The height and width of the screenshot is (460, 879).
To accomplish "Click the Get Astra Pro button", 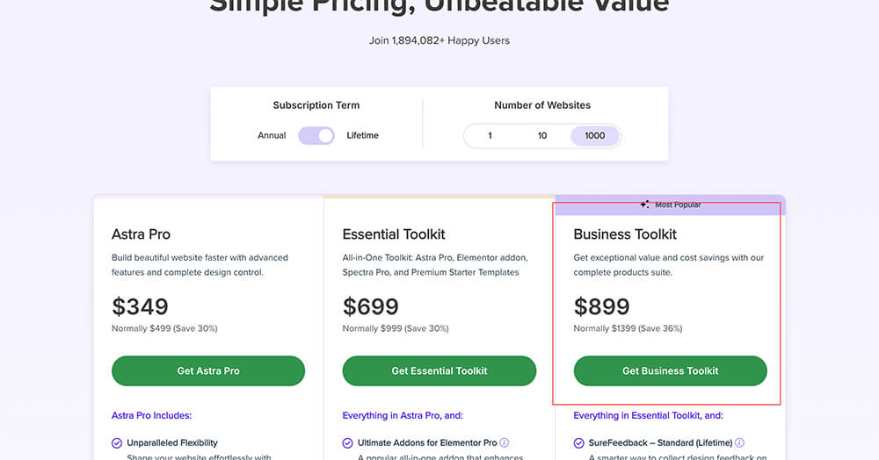I will [208, 371].
